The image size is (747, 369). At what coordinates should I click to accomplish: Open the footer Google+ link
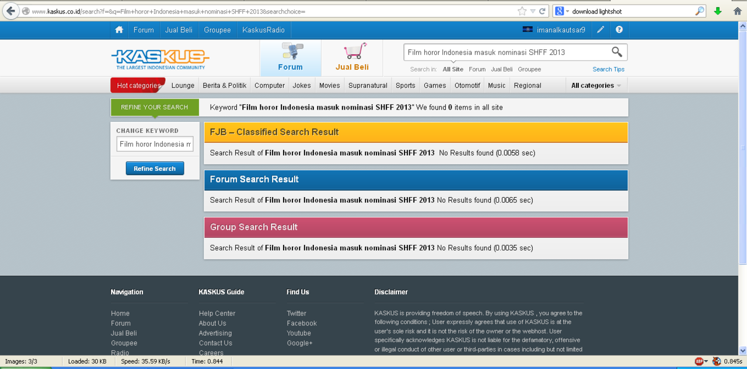tap(299, 343)
